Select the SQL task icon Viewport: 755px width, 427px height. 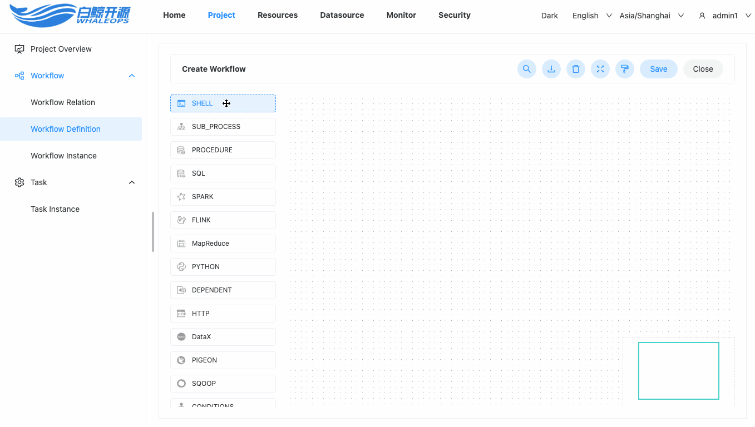(181, 173)
